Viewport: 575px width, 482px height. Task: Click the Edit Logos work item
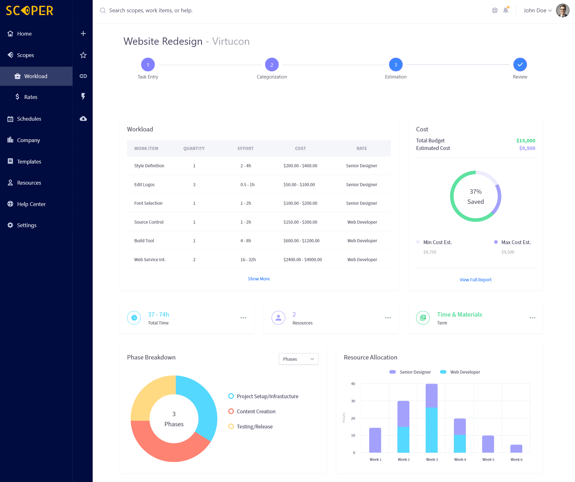(x=144, y=185)
